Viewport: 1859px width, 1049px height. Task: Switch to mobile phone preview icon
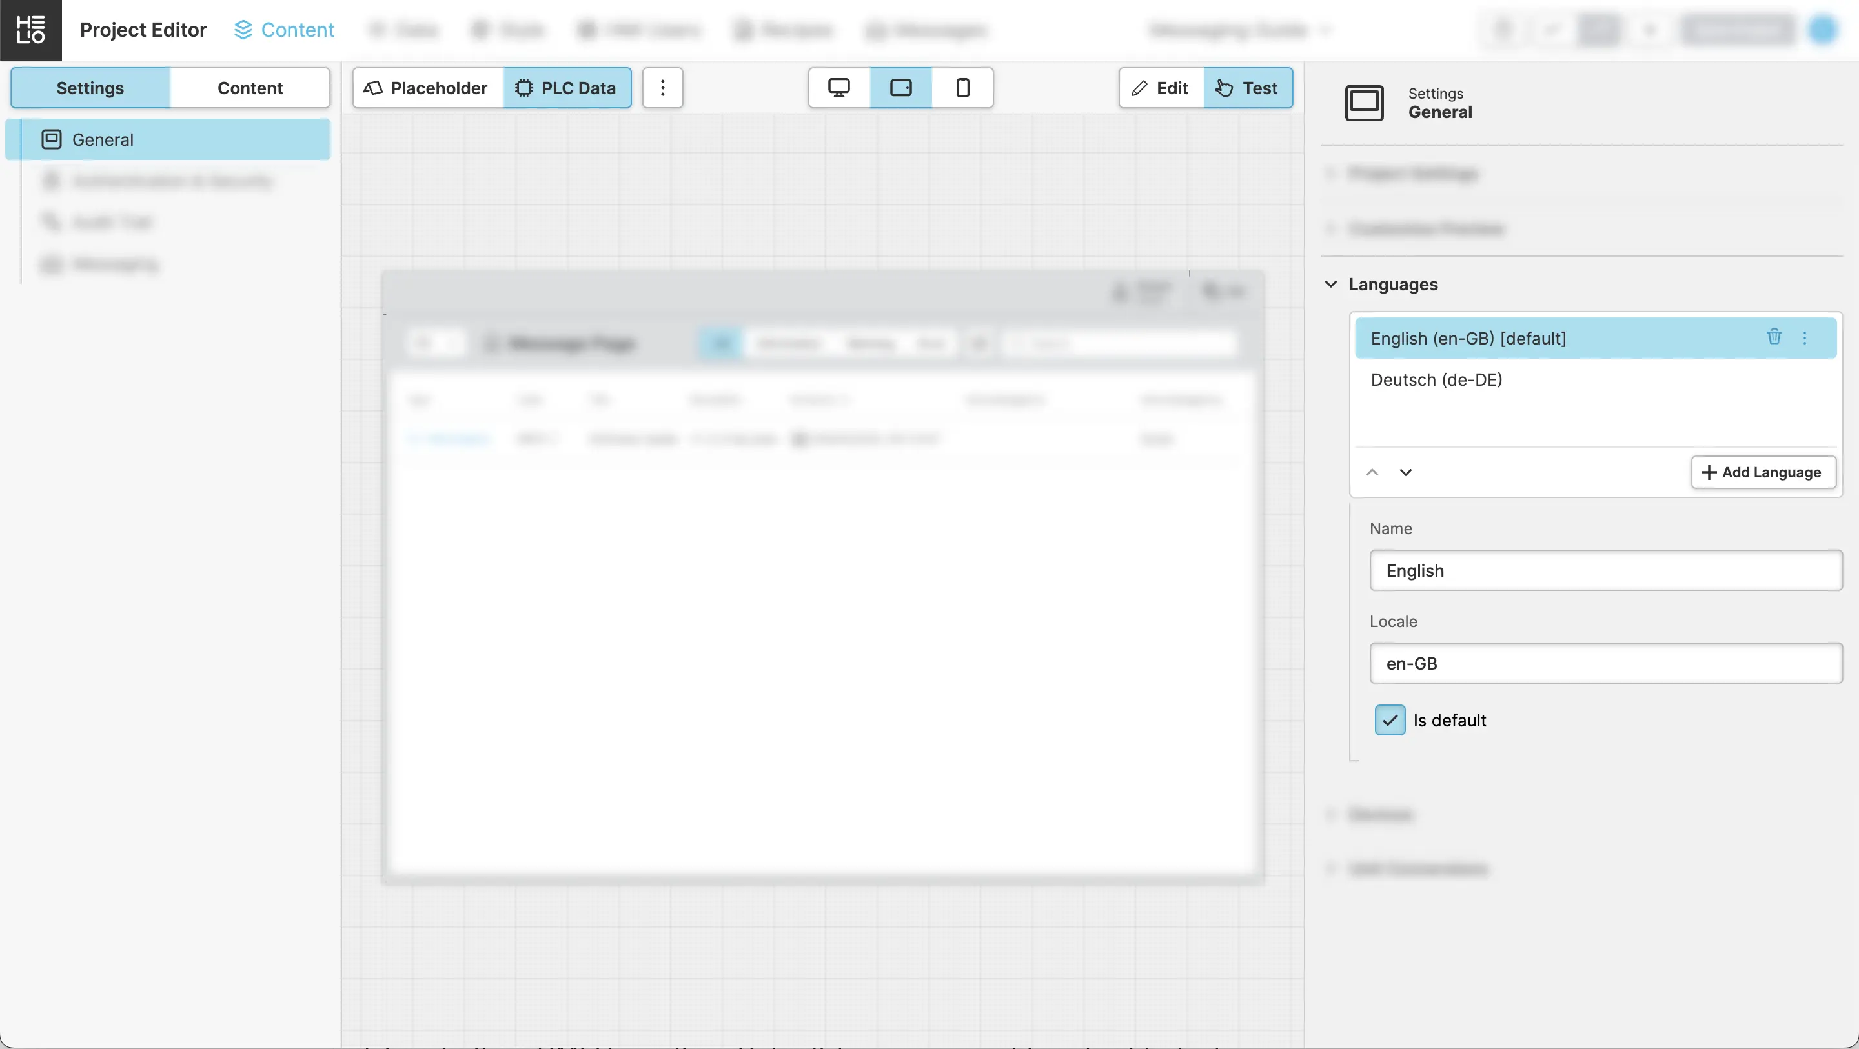(962, 88)
